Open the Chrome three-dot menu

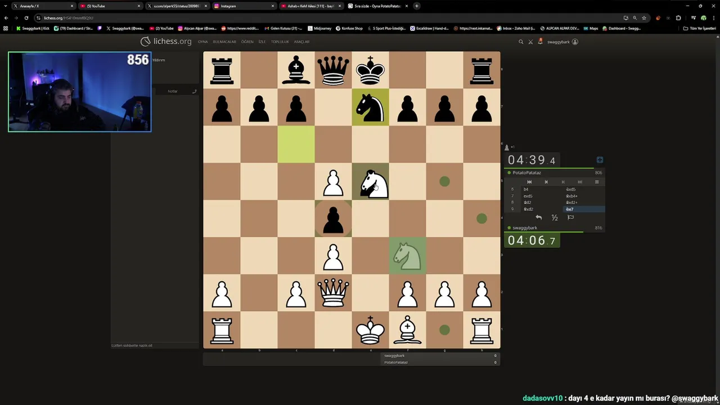[714, 18]
